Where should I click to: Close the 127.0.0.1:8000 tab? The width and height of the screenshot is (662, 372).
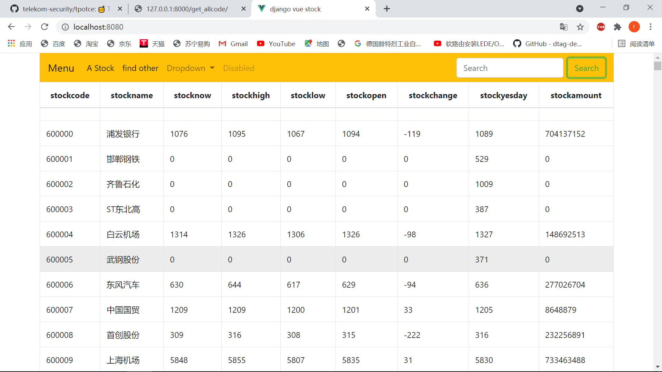(243, 9)
